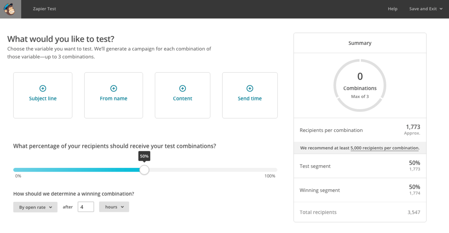This screenshot has width=449, height=233.
Task: Open the 5,000 recipients per combination link
Action: pyautogui.click(x=385, y=148)
